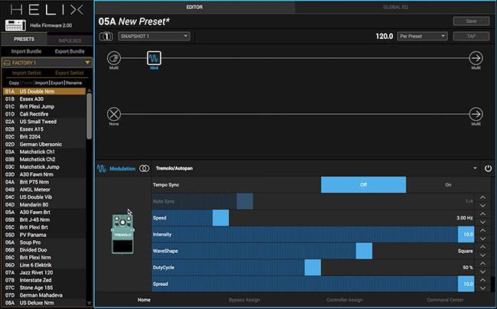The image size is (497, 309).
Task: Click the Multi input block on path 1
Action: [x=114, y=59]
